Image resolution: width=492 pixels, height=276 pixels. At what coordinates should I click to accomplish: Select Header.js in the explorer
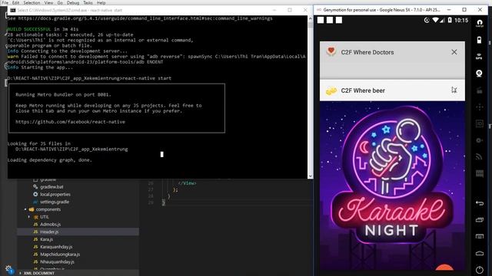[x=49, y=232]
